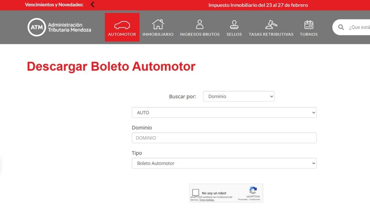Open Tasas Retributivas via the gavel icon
Viewport: 370px width, 208px height.
[x=271, y=25]
